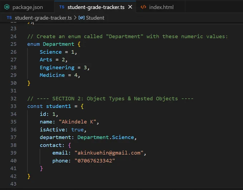Click the Student symbol icon in breadcrumb
The image size is (243, 190).
coord(81,18)
